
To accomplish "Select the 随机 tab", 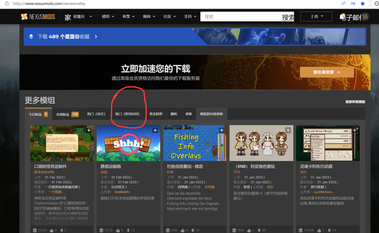I will (x=174, y=114).
